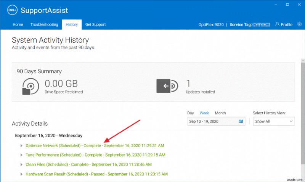
Task: Click the Profile person icon
Action: point(277,24)
